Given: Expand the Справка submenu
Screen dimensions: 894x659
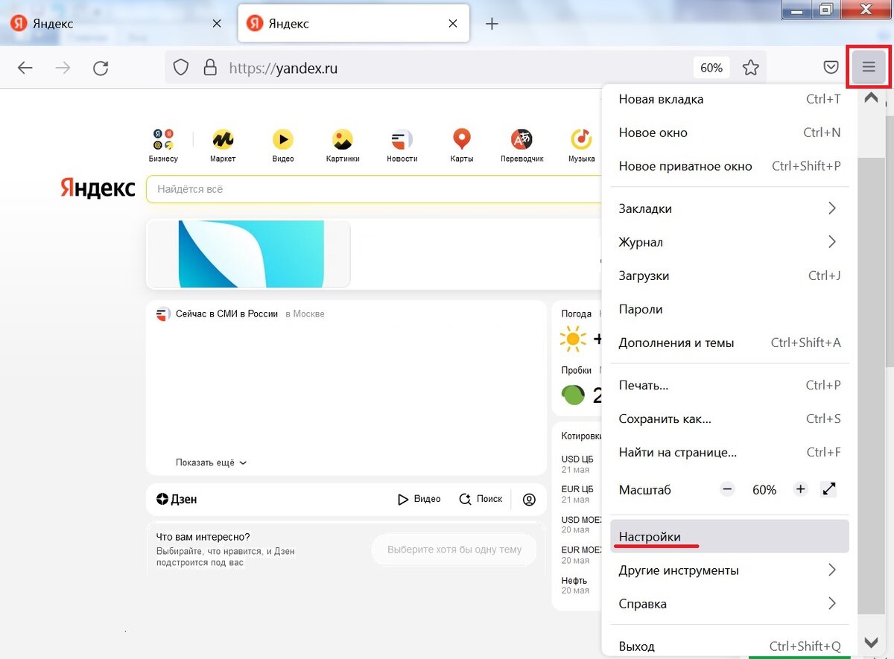Looking at the screenshot, I should point(729,603).
